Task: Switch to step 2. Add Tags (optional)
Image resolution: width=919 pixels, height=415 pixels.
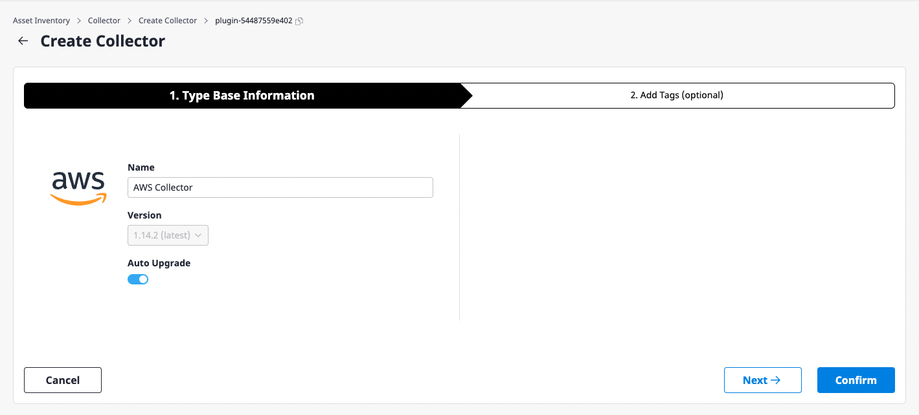Action: click(x=677, y=95)
